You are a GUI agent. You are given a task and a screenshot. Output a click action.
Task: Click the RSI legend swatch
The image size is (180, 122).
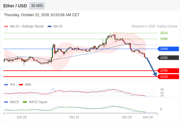6,85
